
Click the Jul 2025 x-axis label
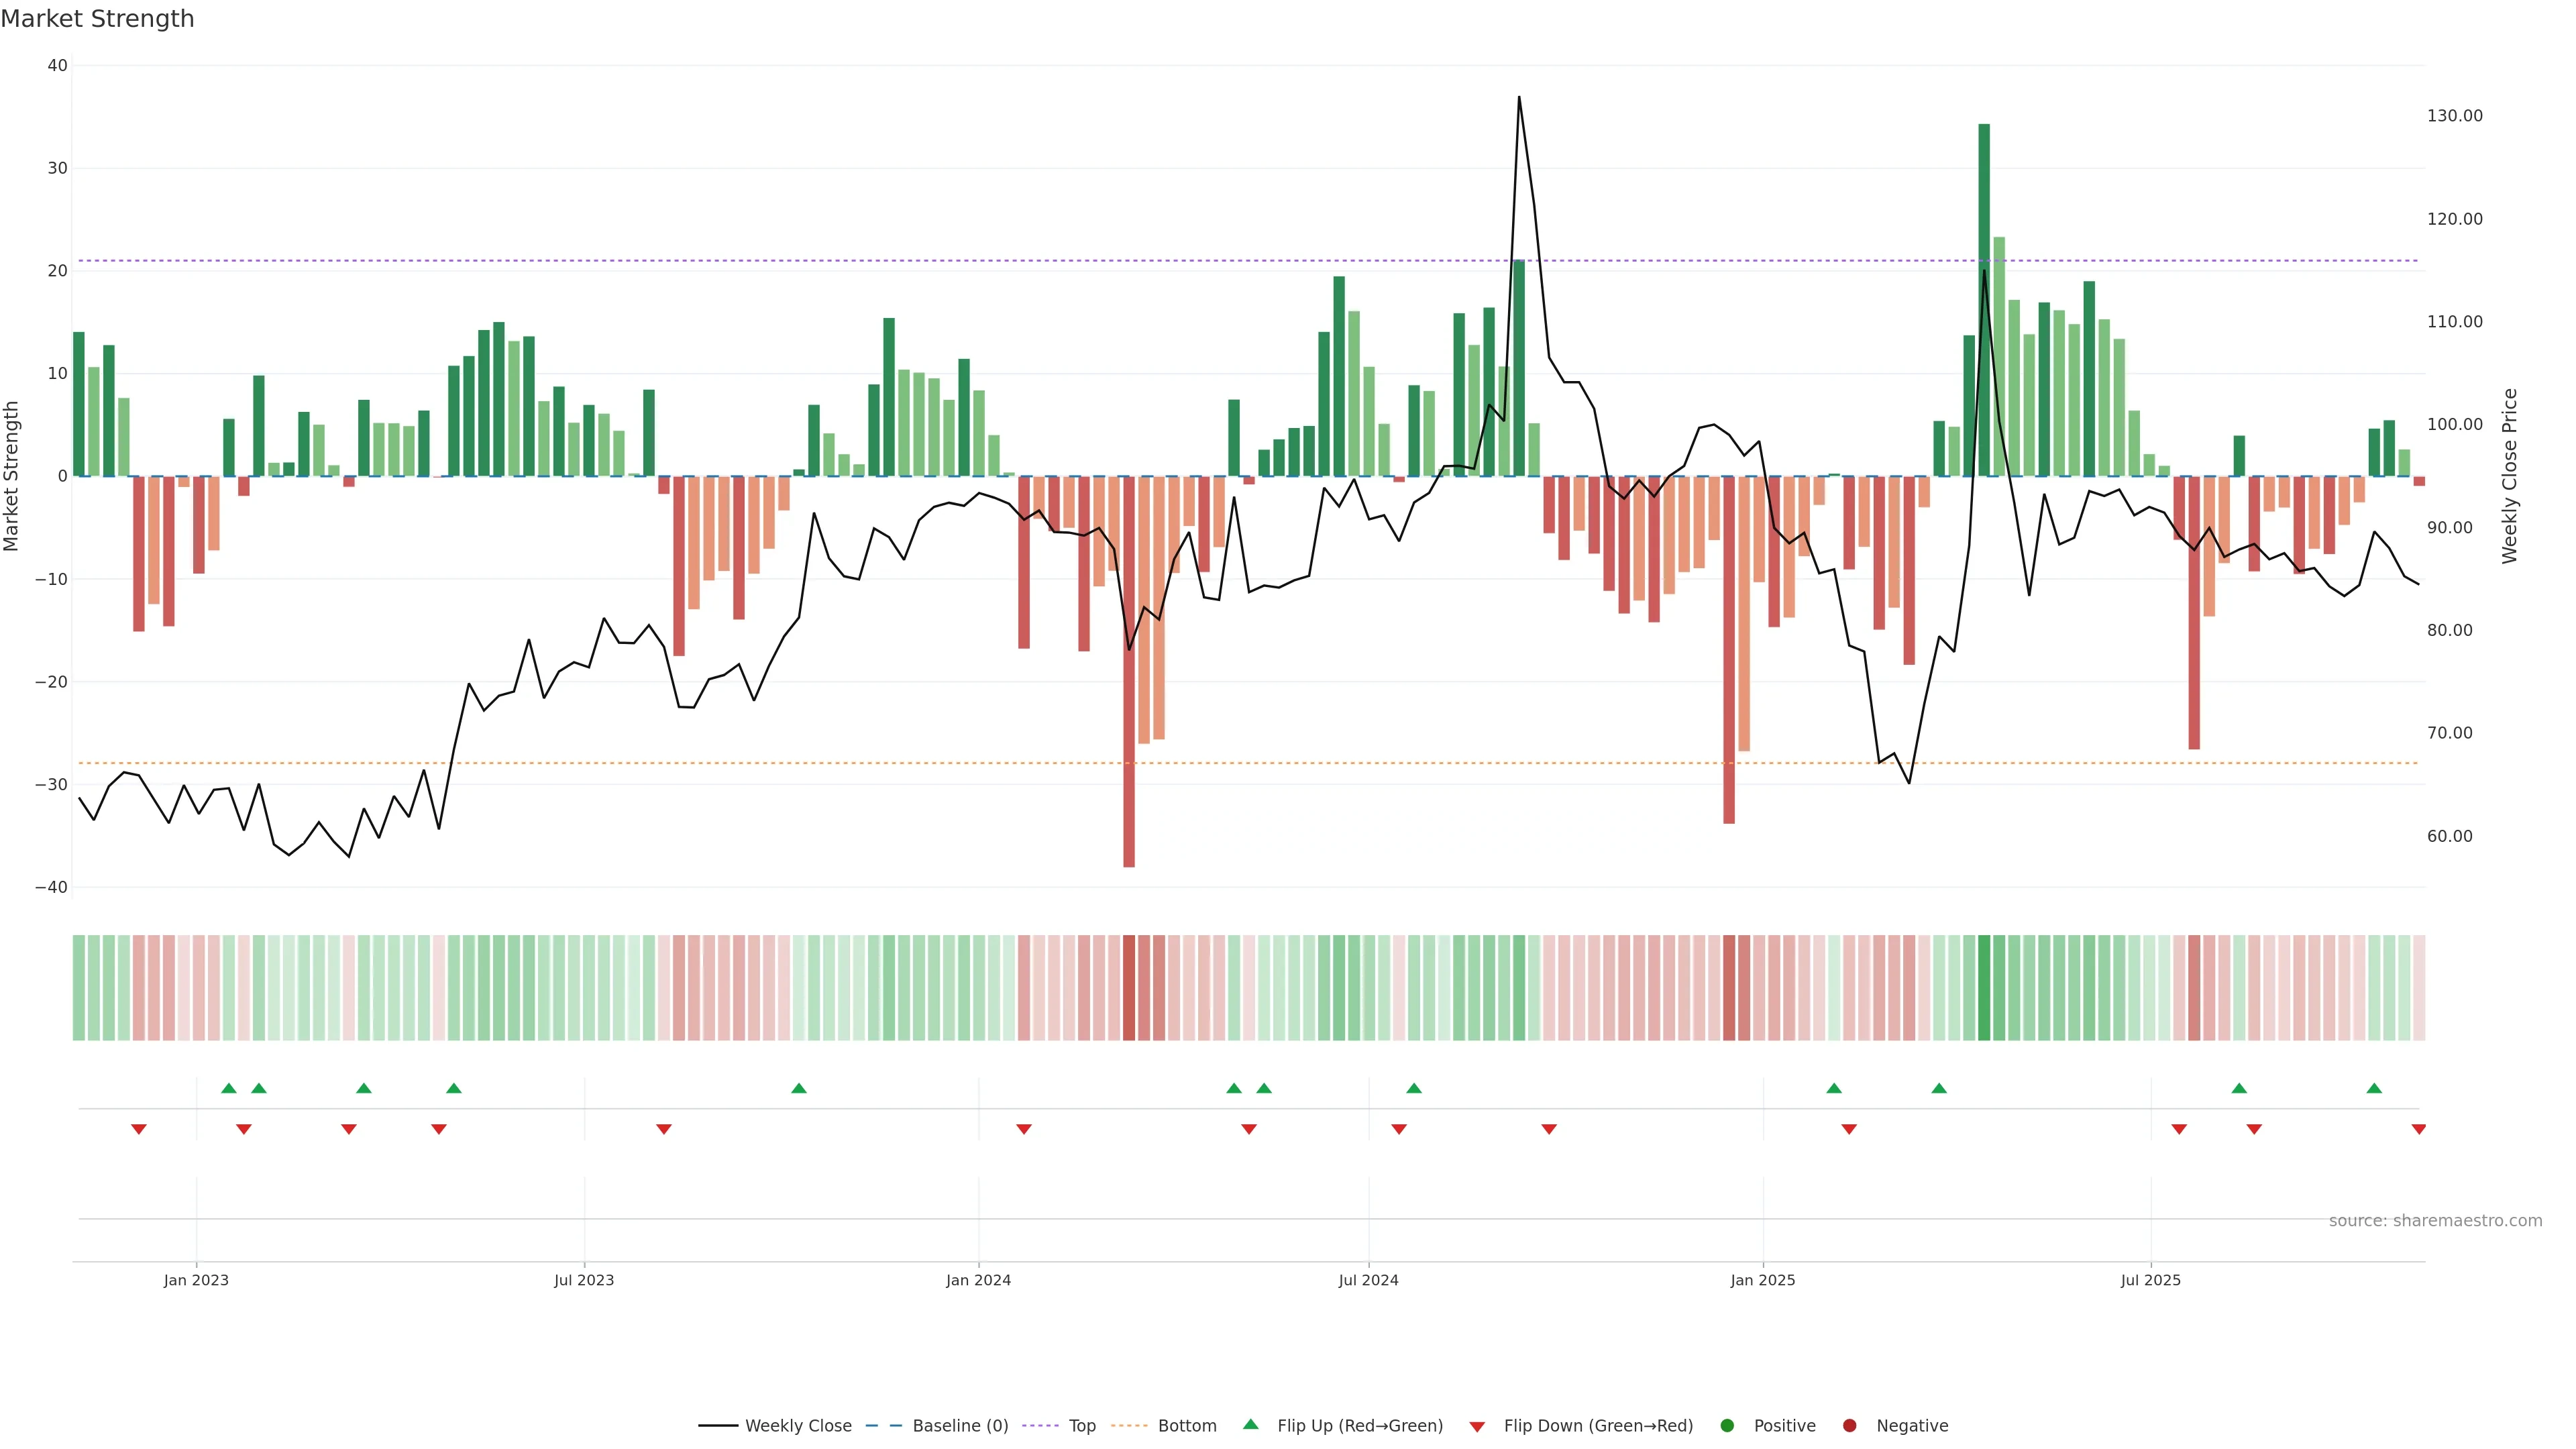2150,1280
